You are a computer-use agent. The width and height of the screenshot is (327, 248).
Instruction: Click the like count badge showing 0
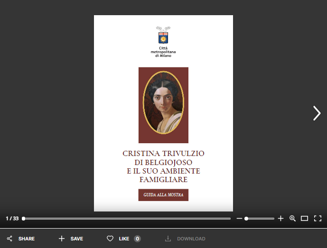pos(137,239)
